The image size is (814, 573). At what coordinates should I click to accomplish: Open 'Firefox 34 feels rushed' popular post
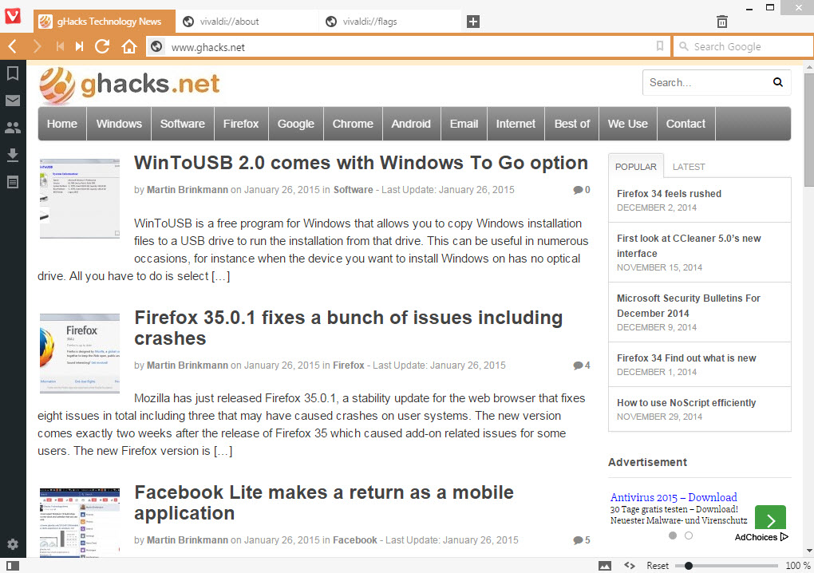[669, 194]
